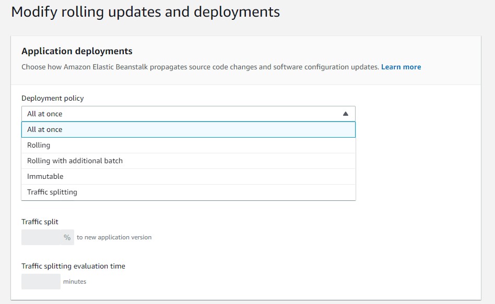
Task: Click the 'minutes' unit text
Action: 75,282
